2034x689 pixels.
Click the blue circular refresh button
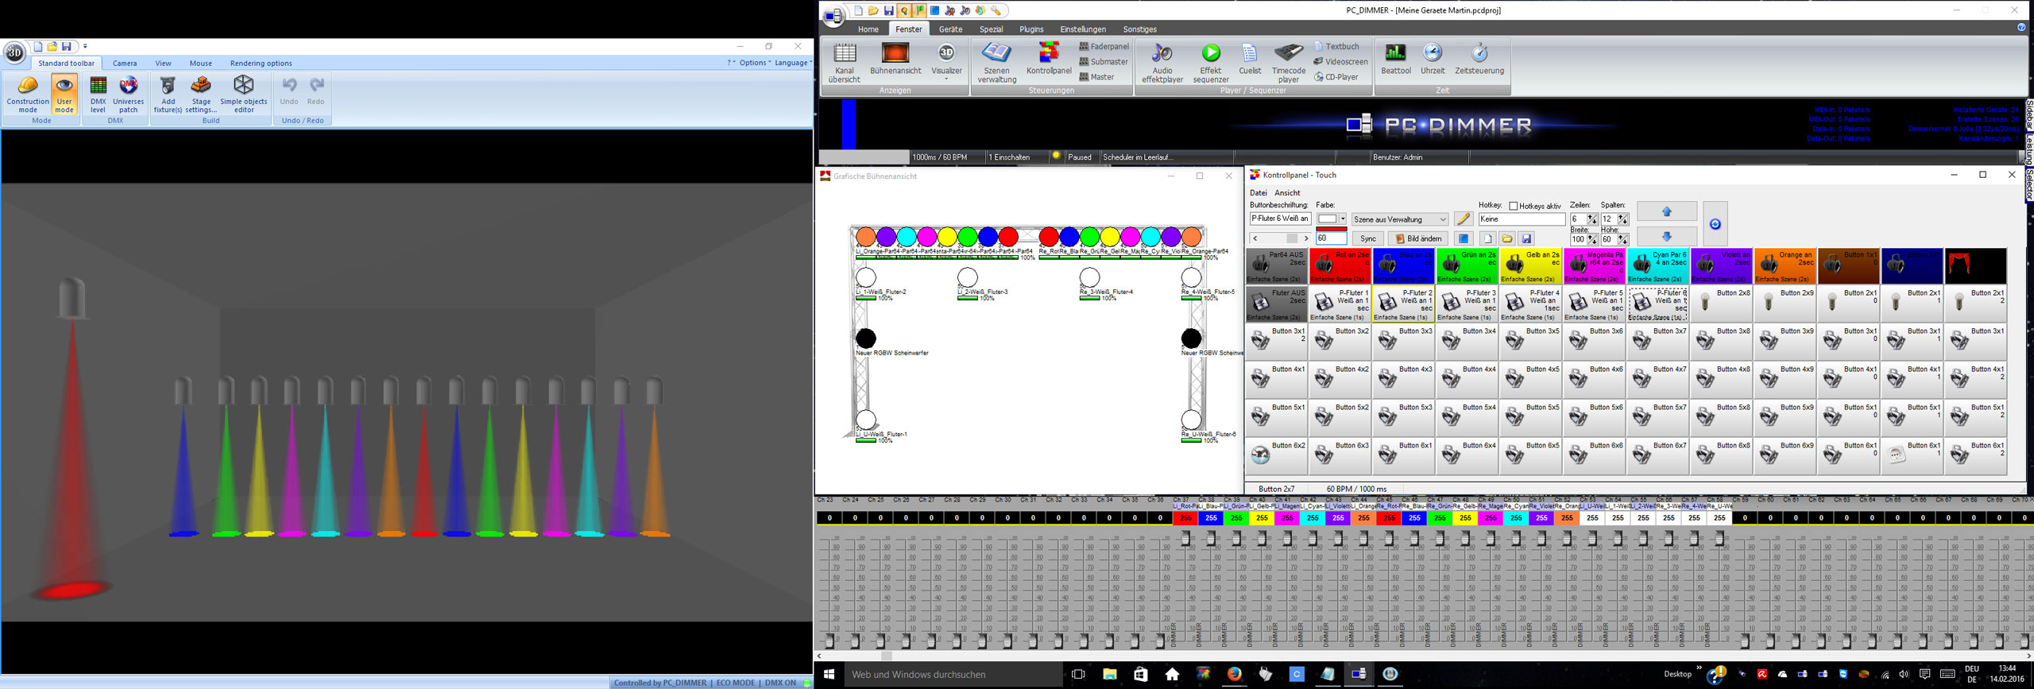1715,224
